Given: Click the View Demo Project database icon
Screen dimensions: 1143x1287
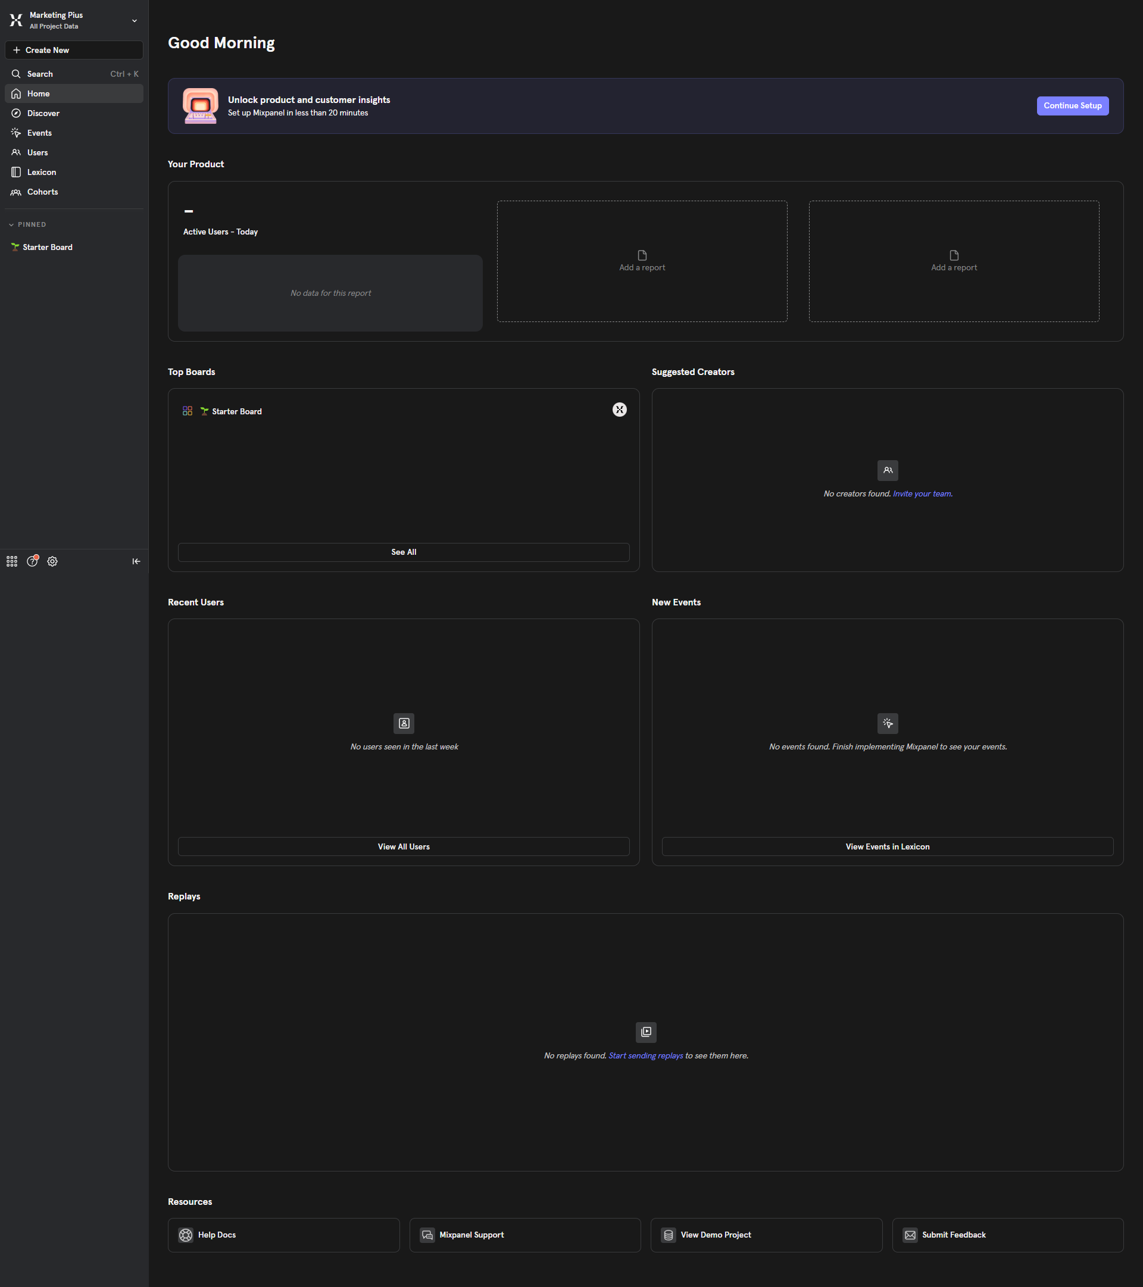Looking at the screenshot, I should [668, 1235].
